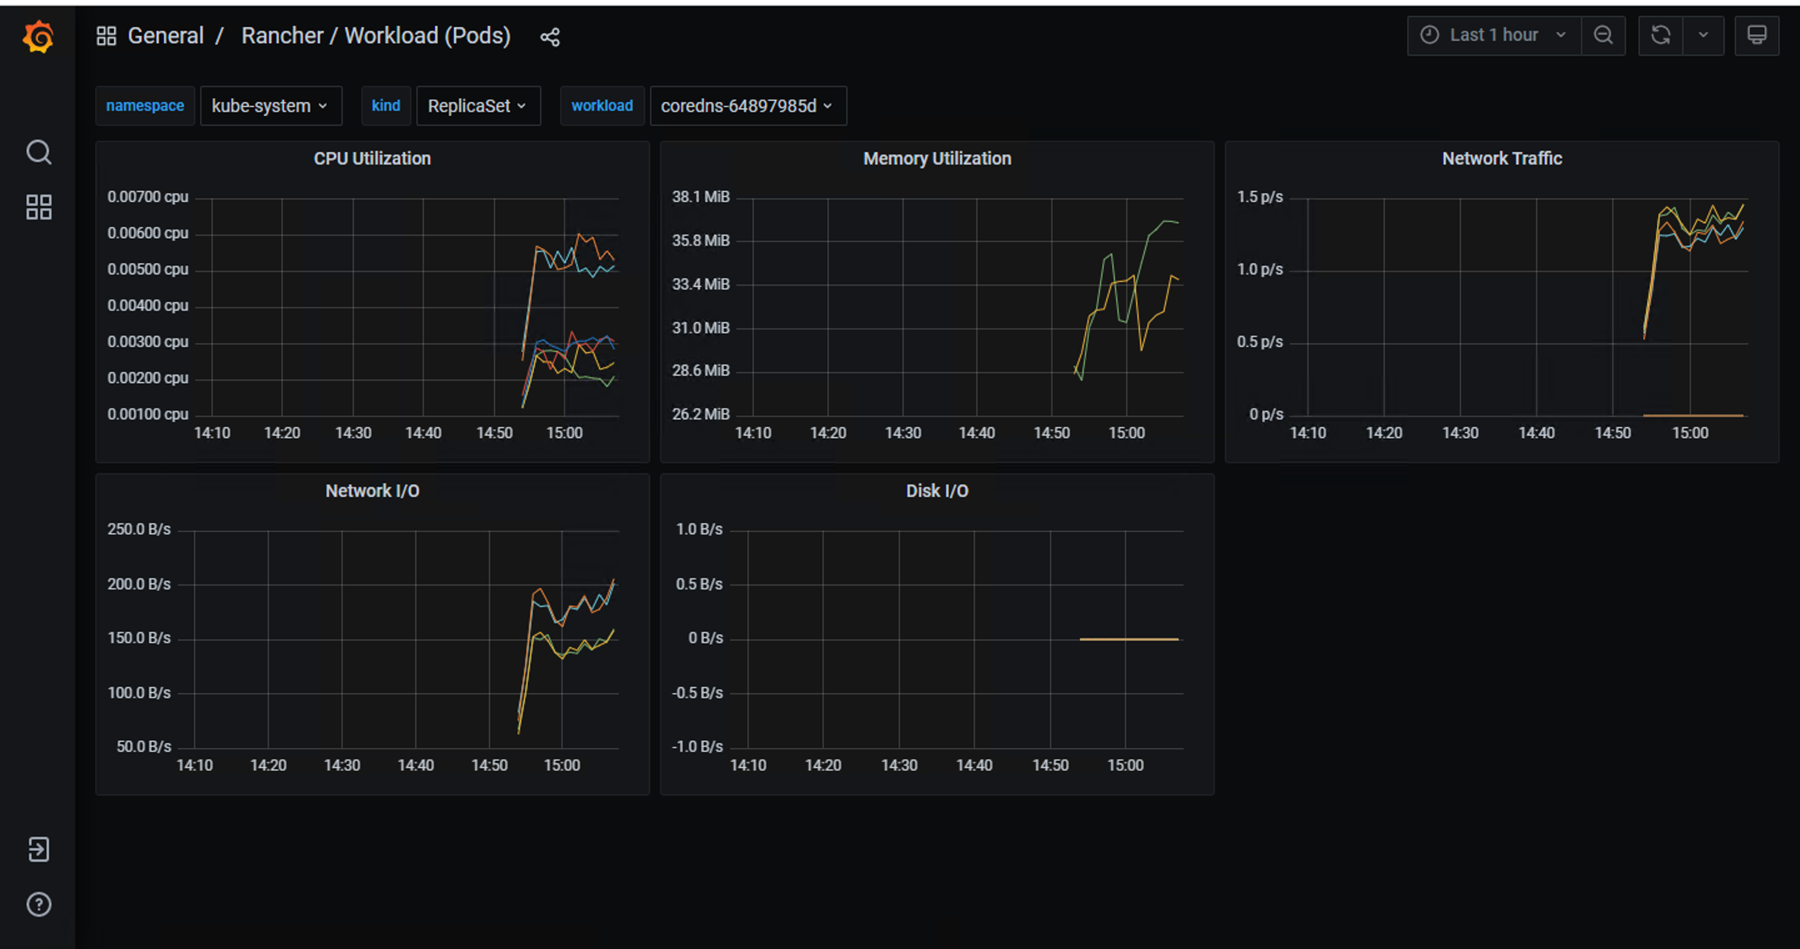The width and height of the screenshot is (1800, 949).
Task: Open the workload coredns-64897985d dropdown
Action: click(x=748, y=106)
